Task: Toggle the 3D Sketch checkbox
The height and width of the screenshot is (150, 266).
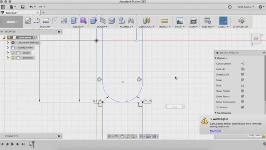Action: [x=242, y=107]
